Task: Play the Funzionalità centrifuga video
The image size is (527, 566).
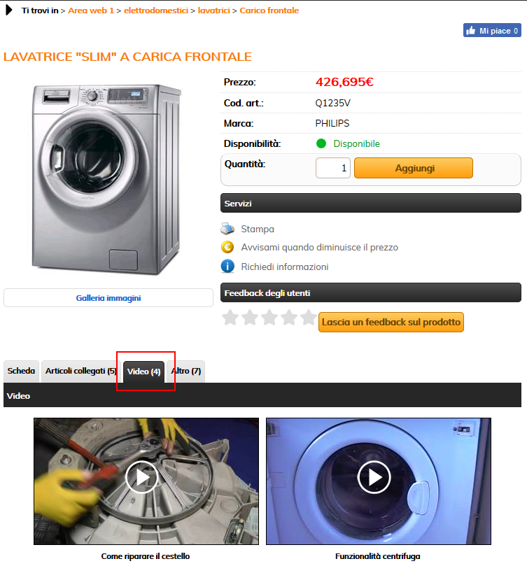Action: point(374,477)
